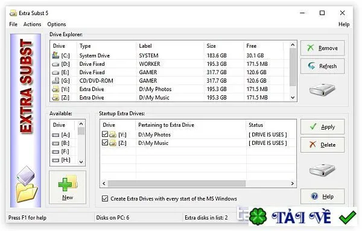
Task: Click the Status column header
Action: (271, 125)
